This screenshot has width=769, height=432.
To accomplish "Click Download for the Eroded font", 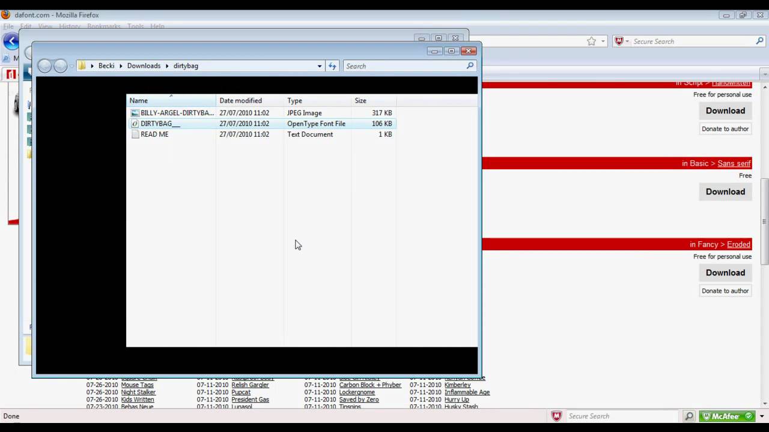I will point(725,272).
